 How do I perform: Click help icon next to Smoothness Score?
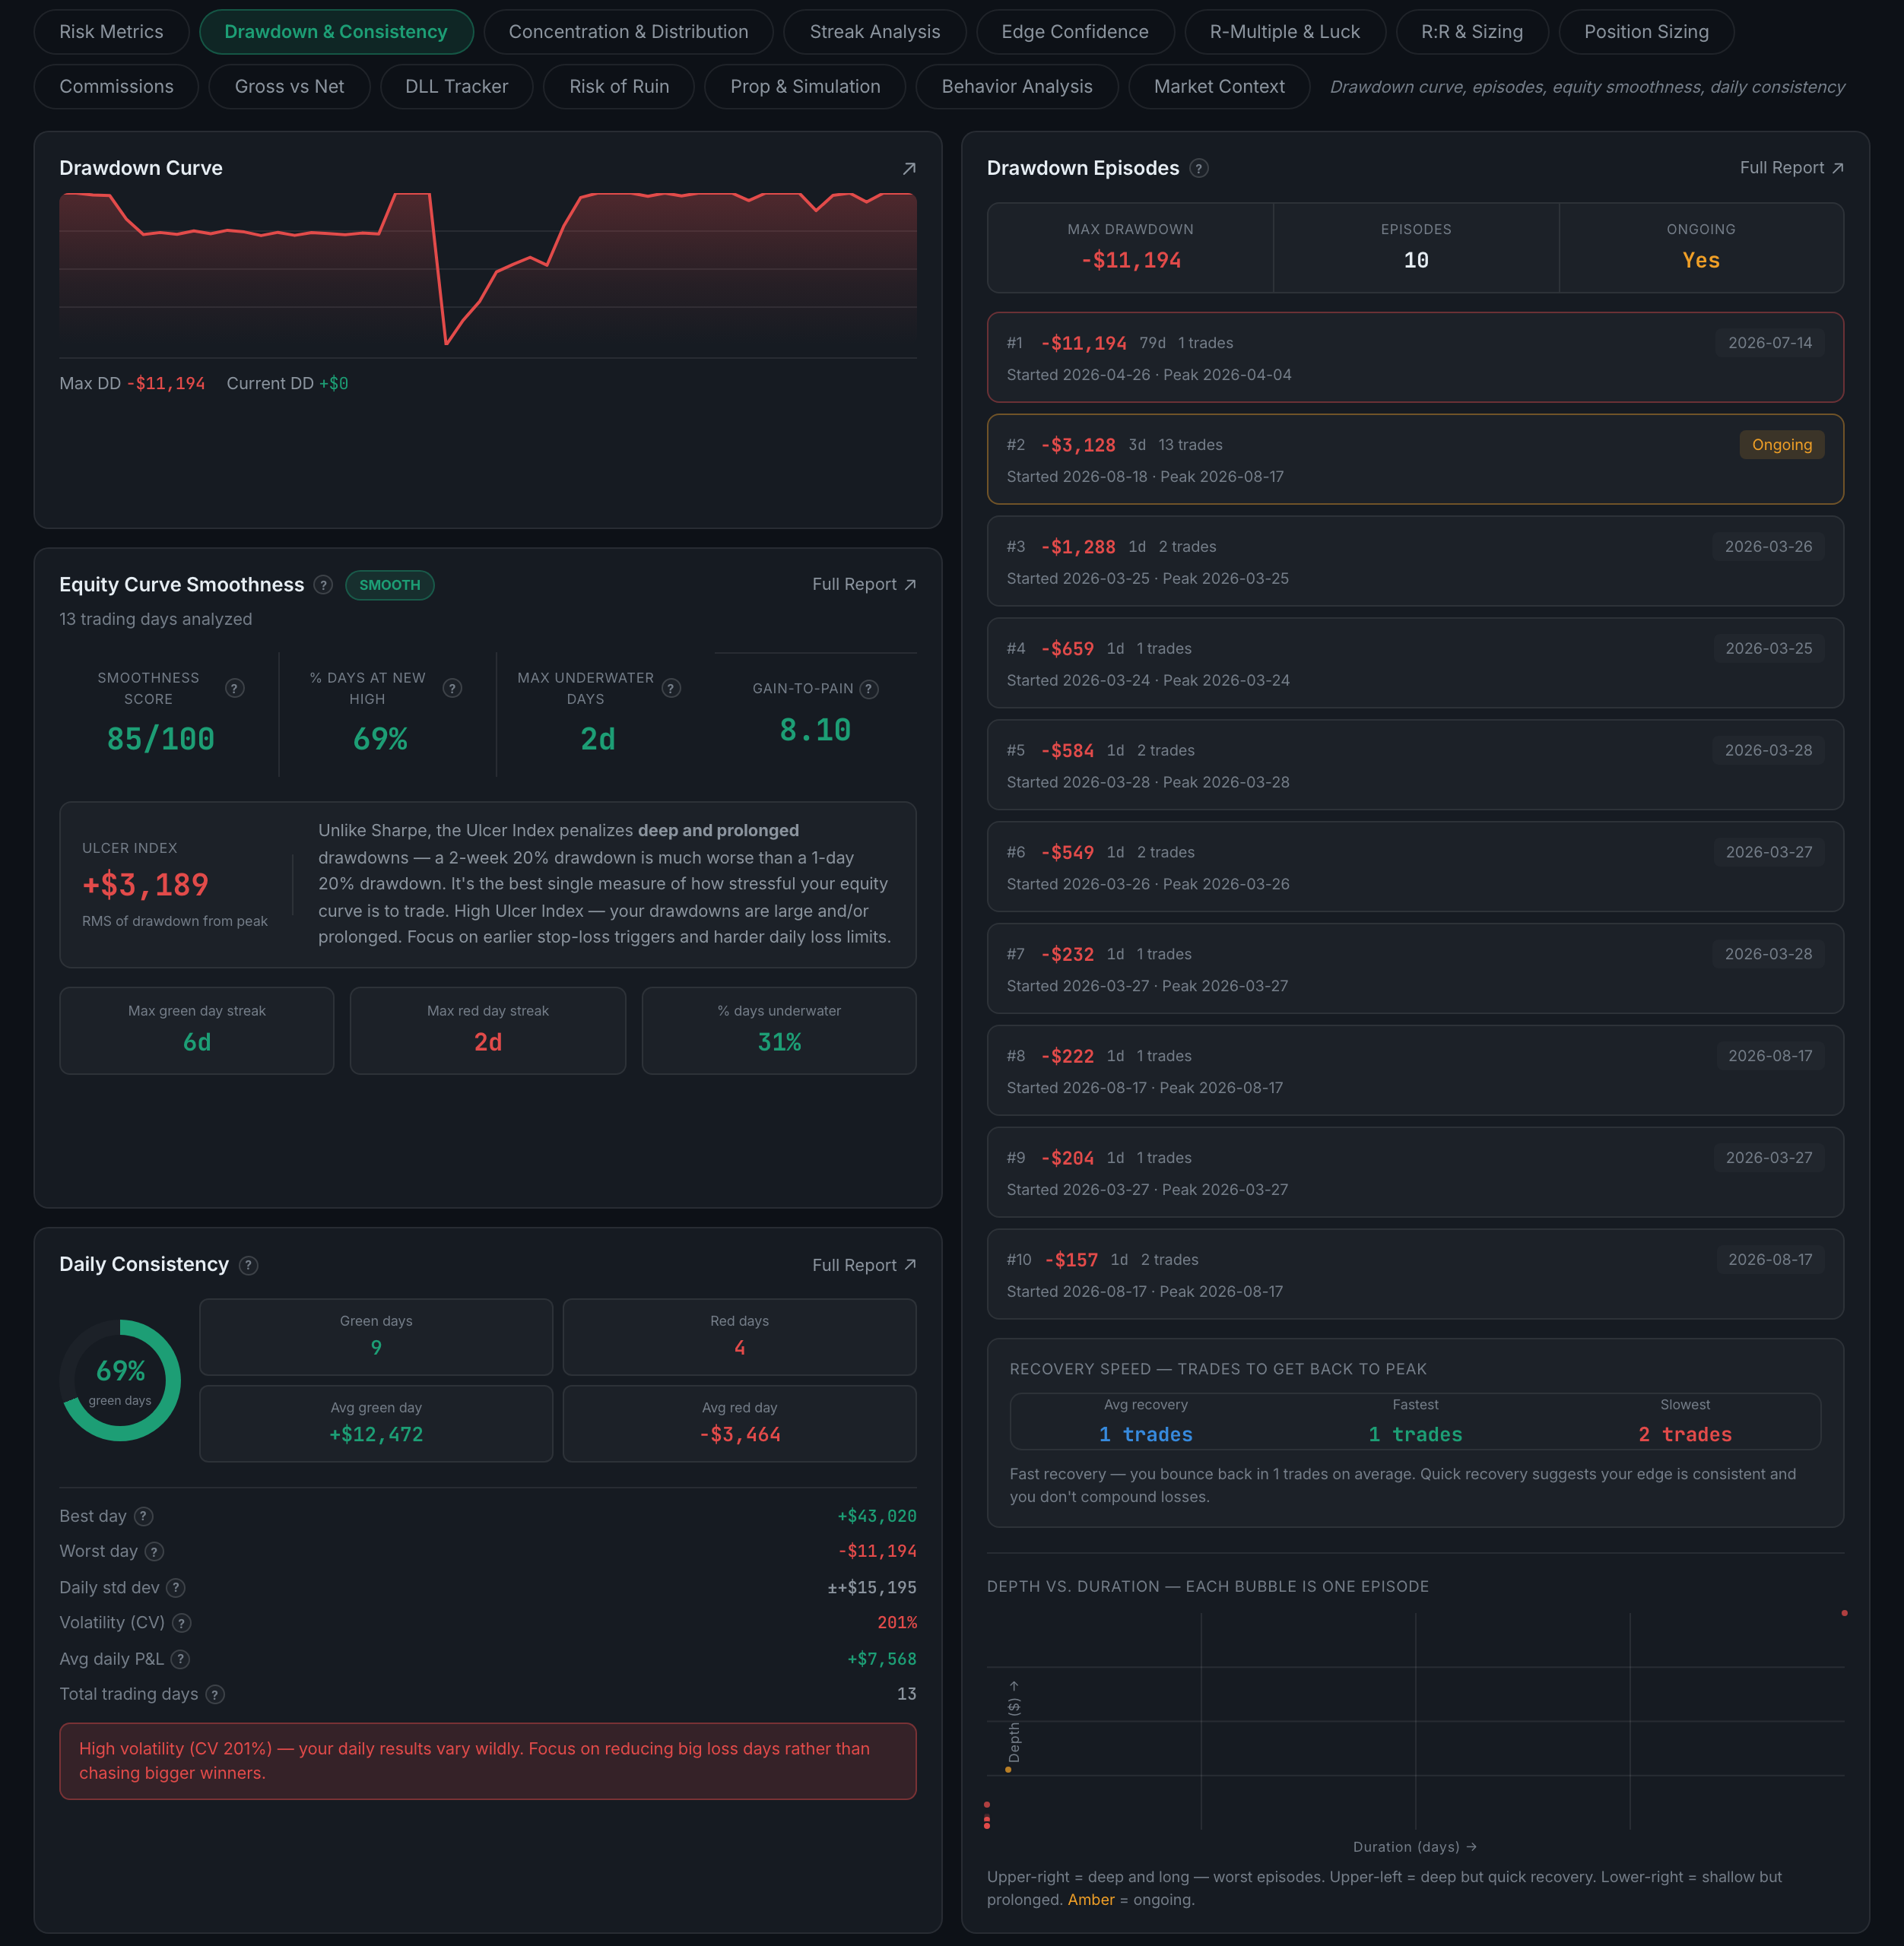[x=235, y=688]
